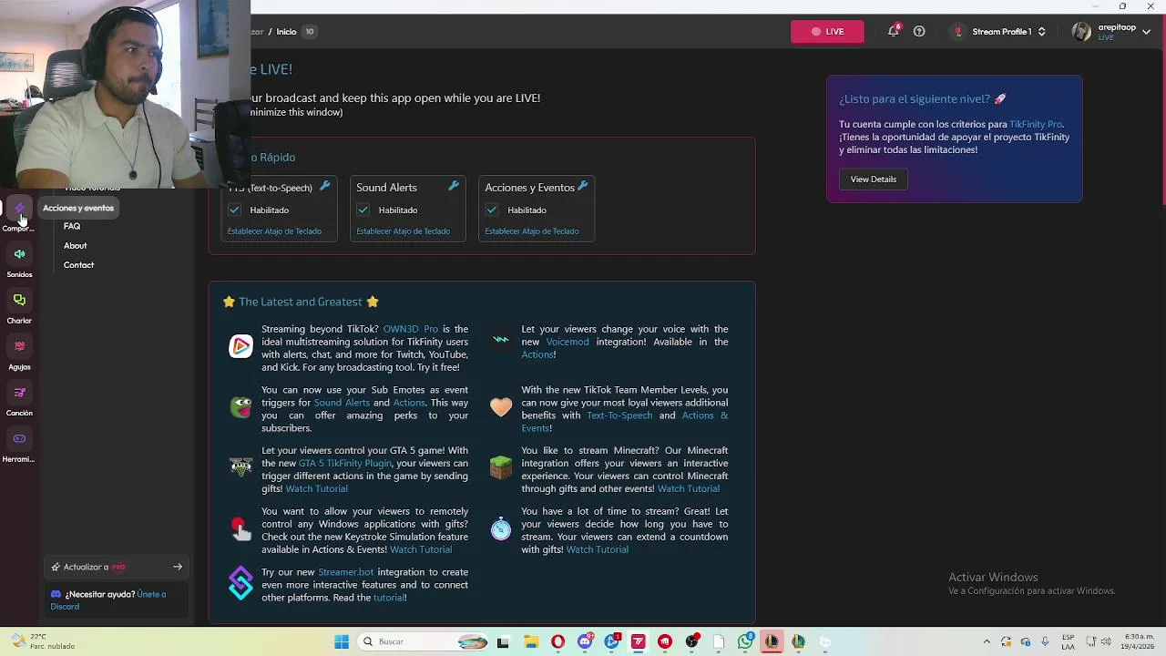Watch Tutorial link in countdown paragraph
The width and height of the screenshot is (1166, 656).
(597, 549)
